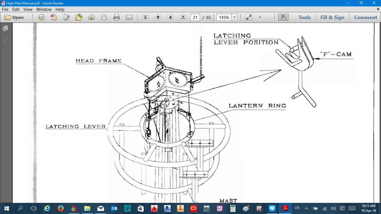Image resolution: width=381 pixels, height=214 pixels.
Task: Open File Explorer from the taskbar
Action: coord(87,208)
